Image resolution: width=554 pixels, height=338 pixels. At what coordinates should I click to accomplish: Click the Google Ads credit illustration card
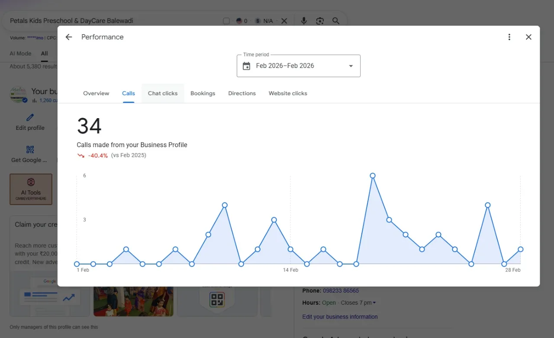click(x=50, y=294)
